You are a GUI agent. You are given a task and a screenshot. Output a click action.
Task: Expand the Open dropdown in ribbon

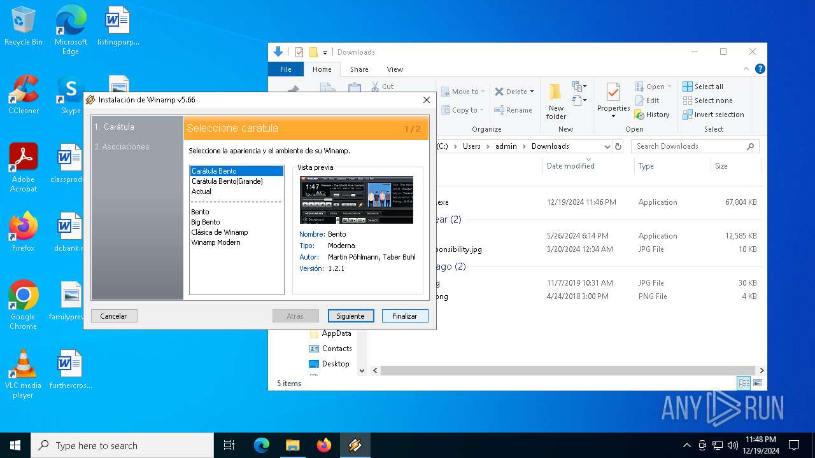coord(669,87)
